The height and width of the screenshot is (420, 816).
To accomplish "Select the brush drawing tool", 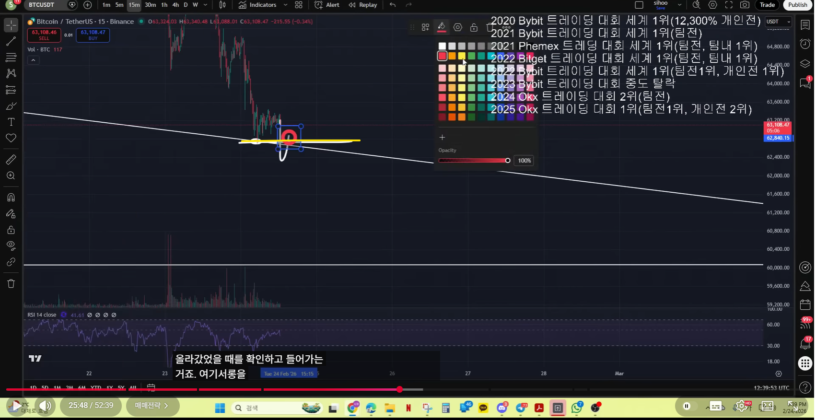I will click(x=11, y=106).
